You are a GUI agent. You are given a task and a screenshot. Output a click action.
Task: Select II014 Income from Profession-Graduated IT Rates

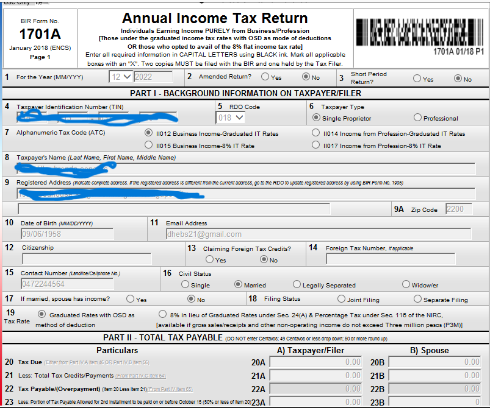point(315,133)
